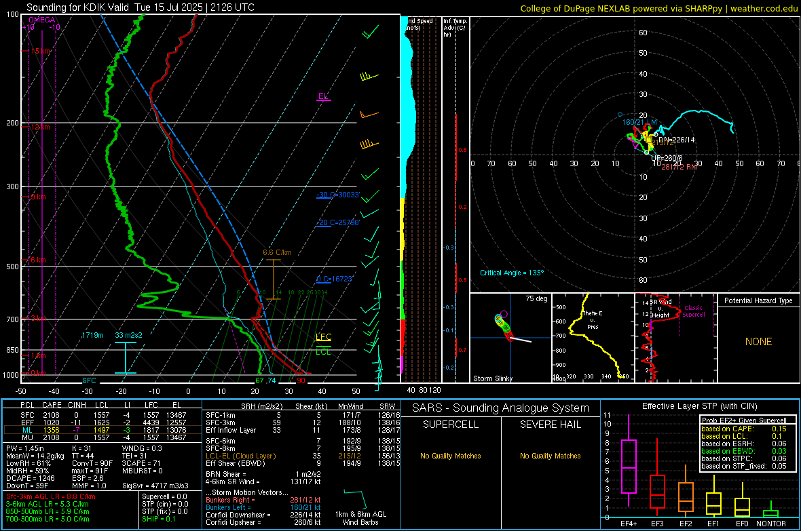
Task: Click the -30 C=30033' height label
Action: click(338, 195)
